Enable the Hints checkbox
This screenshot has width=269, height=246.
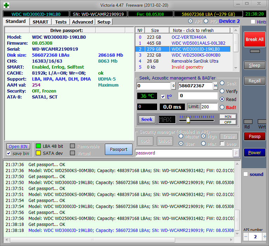coord(253,22)
